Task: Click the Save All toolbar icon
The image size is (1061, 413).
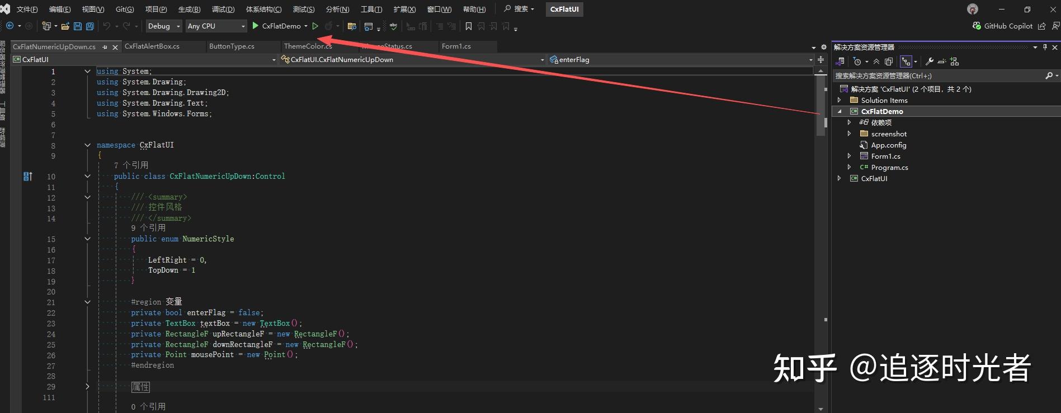Action: (x=89, y=26)
